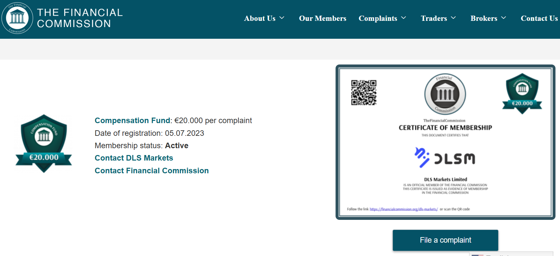Click the €20.000 compensation fund shield badge
This screenshot has height=256, width=560.
click(44, 143)
